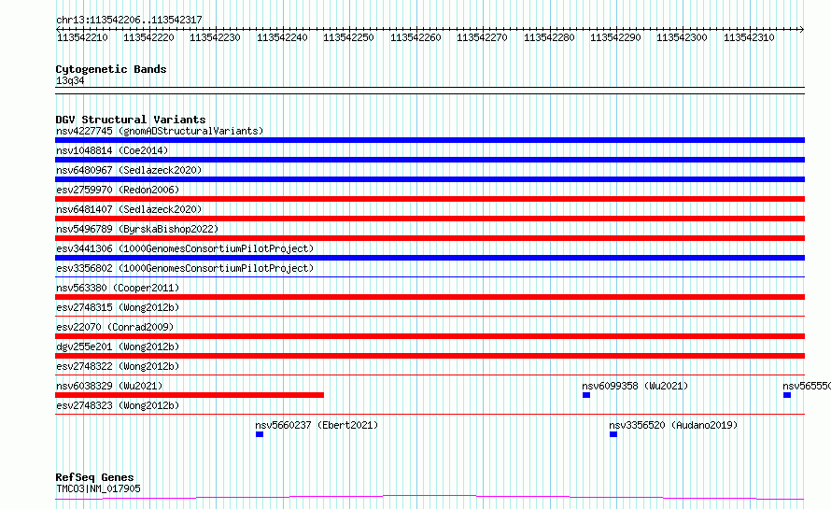This screenshot has width=831, height=509.
Task: Click the red bar of nsv5496789
Action: click(430, 238)
